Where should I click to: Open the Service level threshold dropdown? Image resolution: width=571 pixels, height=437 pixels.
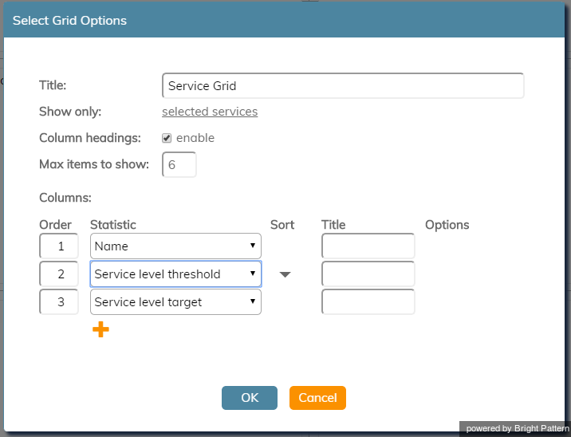pos(175,274)
